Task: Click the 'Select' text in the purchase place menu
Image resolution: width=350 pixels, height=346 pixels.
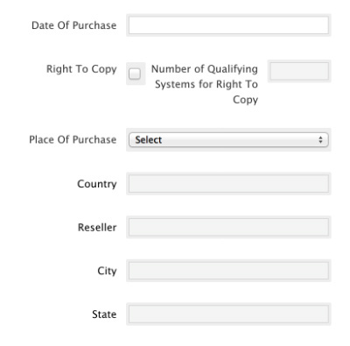Action: pyautogui.click(x=149, y=140)
